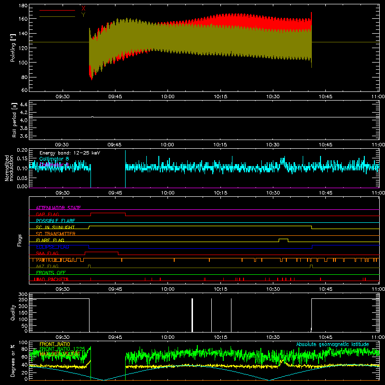The image size is (385, 385).
Task: Click the Flags axis title
Action: [19, 240]
